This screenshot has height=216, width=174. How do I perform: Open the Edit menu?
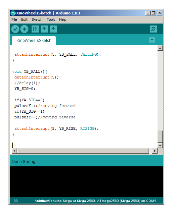24,19
